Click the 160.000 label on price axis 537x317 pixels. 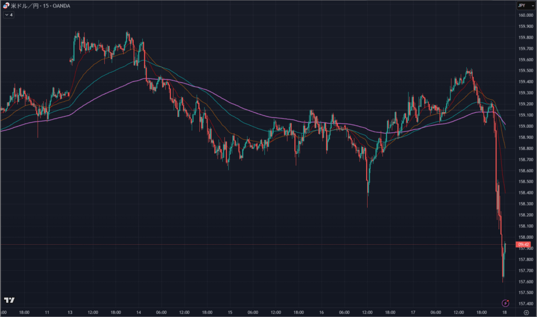(525, 15)
